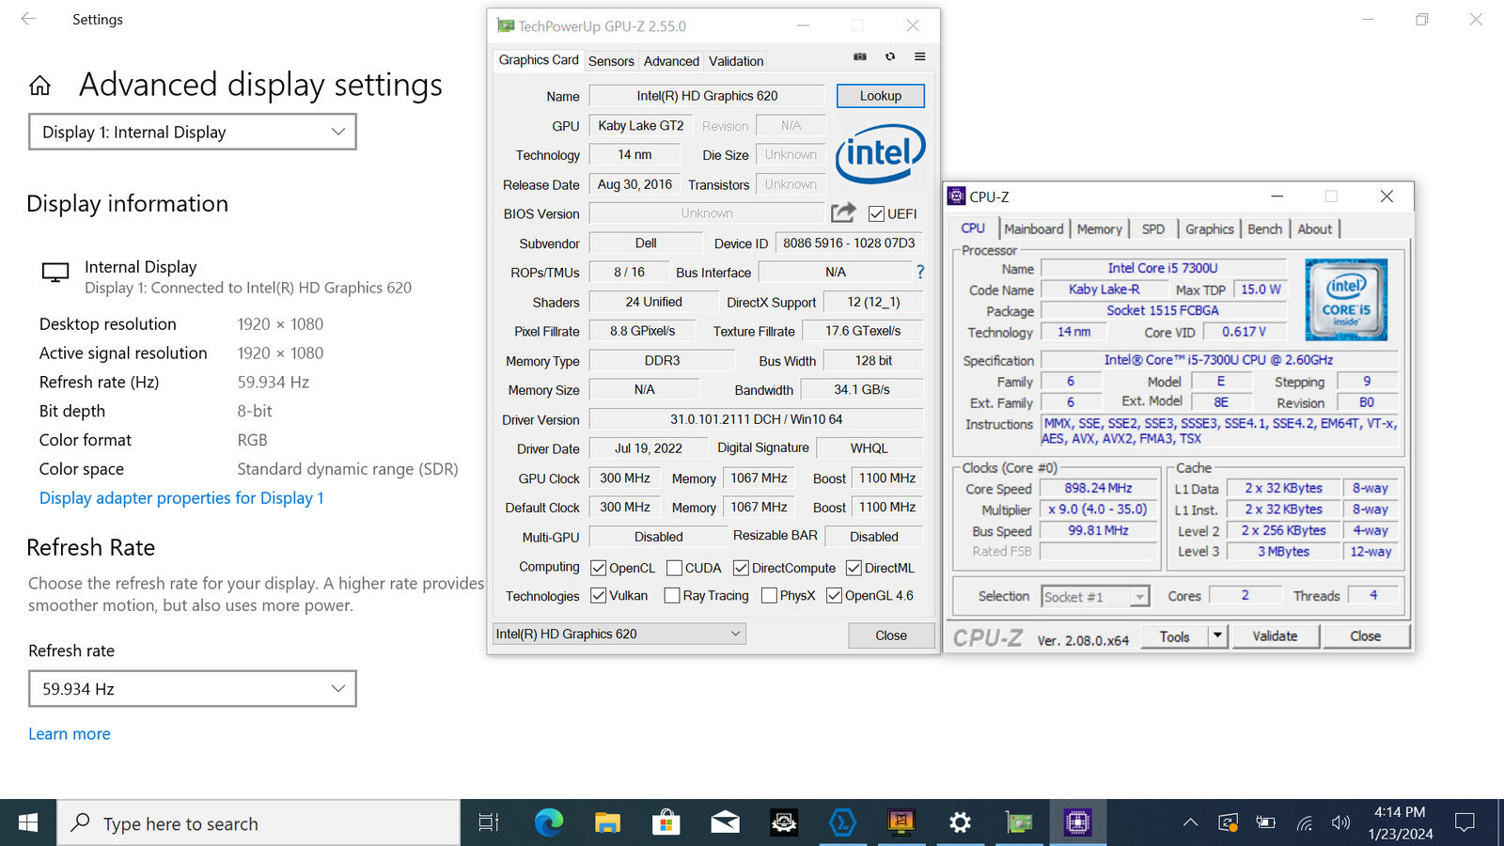Toggle the Vulkan checkbox
The height and width of the screenshot is (846, 1504).
tap(598, 595)
